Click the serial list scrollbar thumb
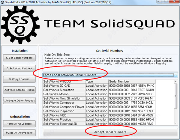180x140 pixels. (176, 96)
